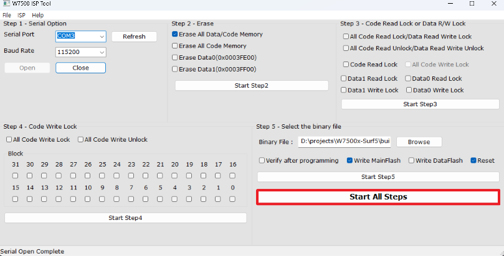Click the W7500 ISP Tool title icon
Viewport: 504px width, 256px height.
6,4
